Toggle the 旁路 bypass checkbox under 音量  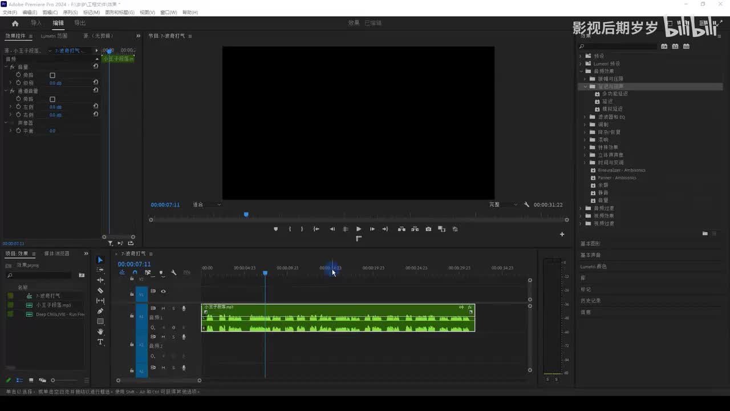coord(52,75)
